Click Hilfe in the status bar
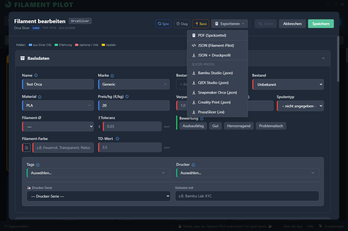This screenshot has height=231, width=348. [310, 226]
